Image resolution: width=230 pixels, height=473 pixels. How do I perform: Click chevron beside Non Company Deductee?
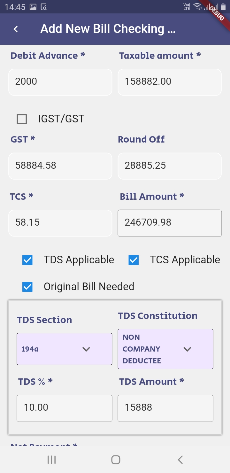[187, 349]
